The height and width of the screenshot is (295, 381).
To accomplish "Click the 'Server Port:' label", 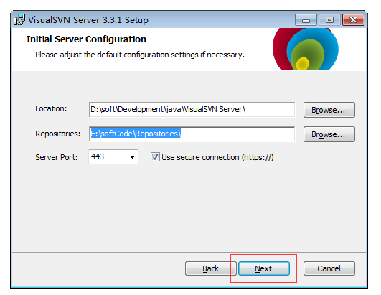I will (x=57, y=157).
